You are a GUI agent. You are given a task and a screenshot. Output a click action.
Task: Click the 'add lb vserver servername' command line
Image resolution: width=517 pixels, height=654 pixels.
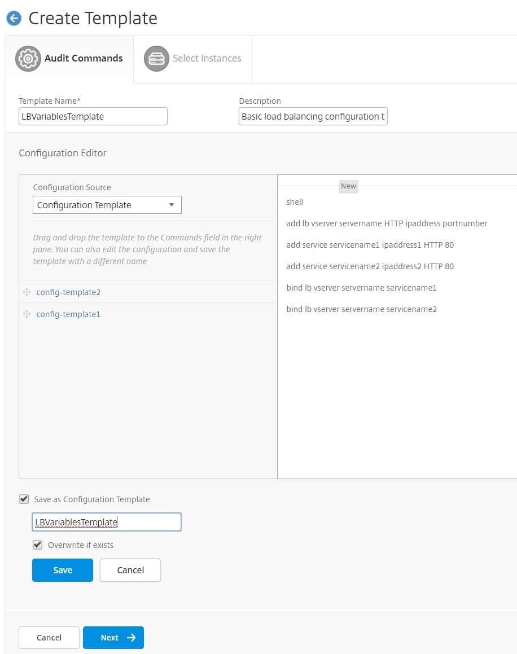click(x=387, y=223)
